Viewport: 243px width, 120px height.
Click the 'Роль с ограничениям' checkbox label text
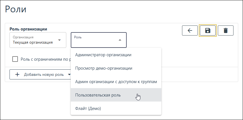tap(45, 59)
